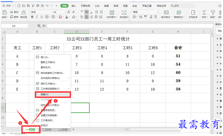Apply percent style with % icon
Viewport: 223px width, 136px height.
click(x=141, y=17)
